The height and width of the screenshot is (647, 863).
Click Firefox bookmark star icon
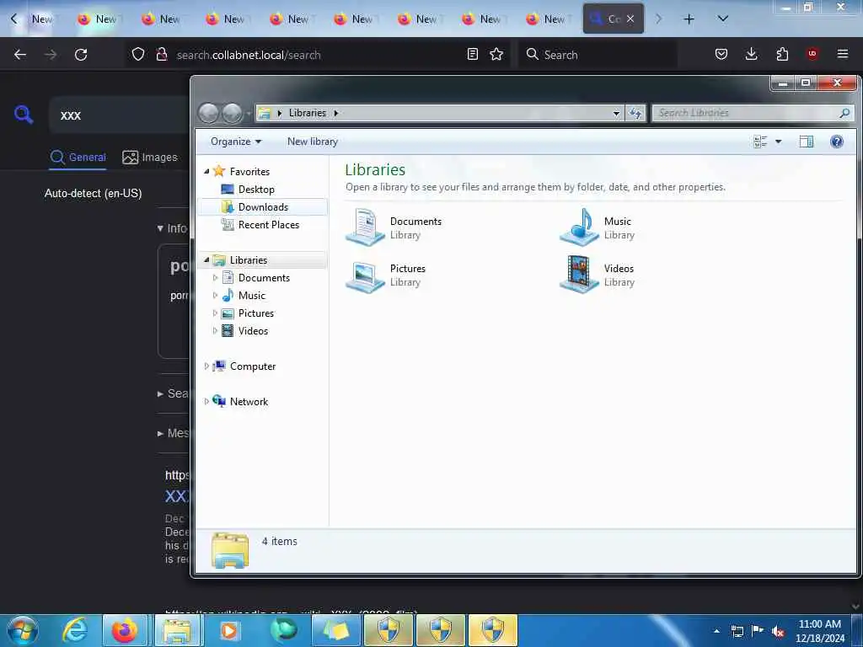coord(496,54)
